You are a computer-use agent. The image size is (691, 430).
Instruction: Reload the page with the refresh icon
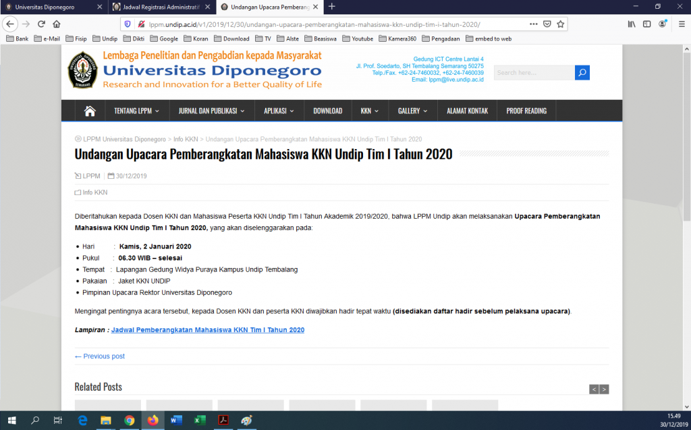(x=41, y=24)
